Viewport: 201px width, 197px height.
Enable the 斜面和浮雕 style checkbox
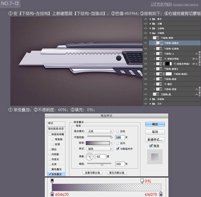coord(50,134)
